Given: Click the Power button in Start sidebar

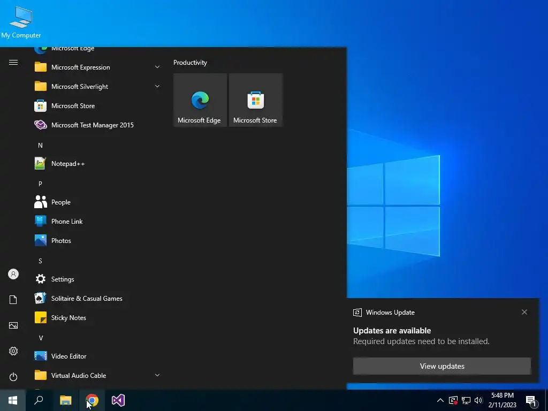Looking at the screenshot, I should (x=13, y=377).
